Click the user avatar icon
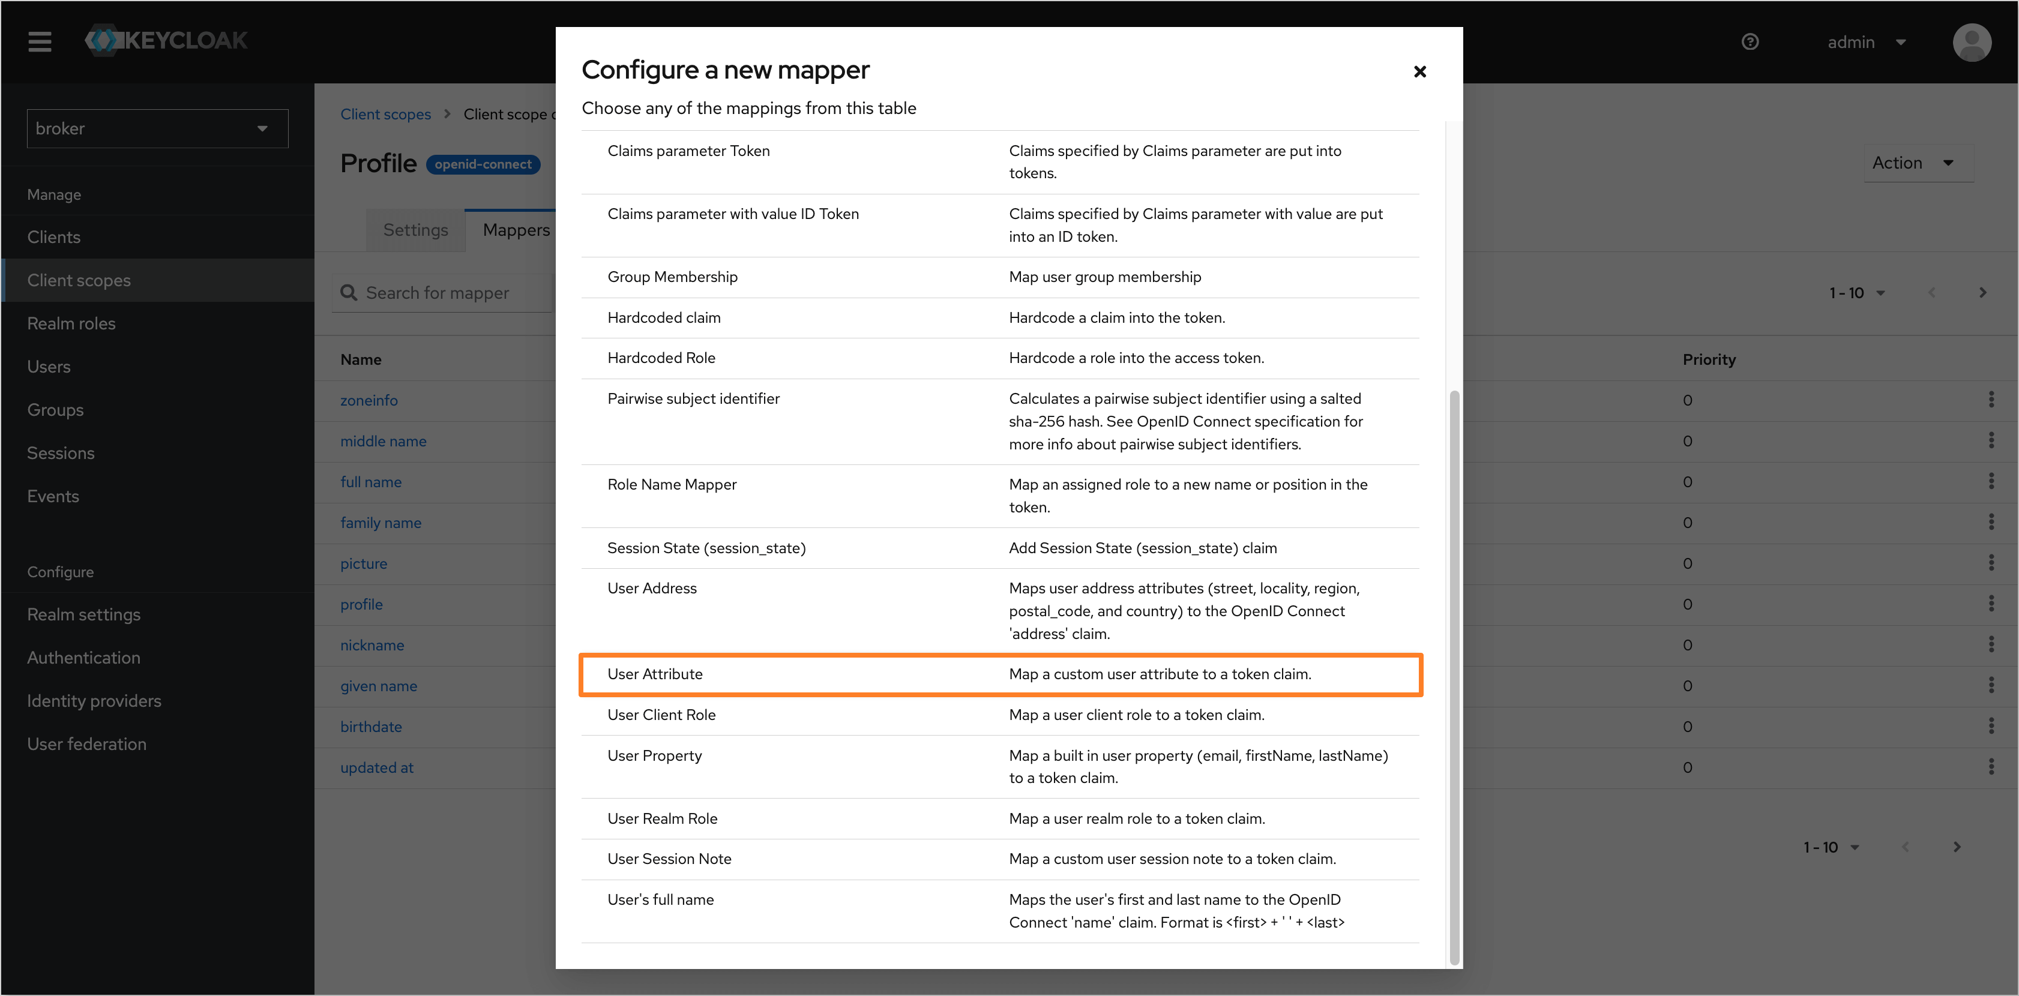 point(1971,41)
